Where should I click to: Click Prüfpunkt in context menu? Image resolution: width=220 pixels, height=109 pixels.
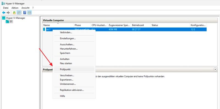[74, 70]
